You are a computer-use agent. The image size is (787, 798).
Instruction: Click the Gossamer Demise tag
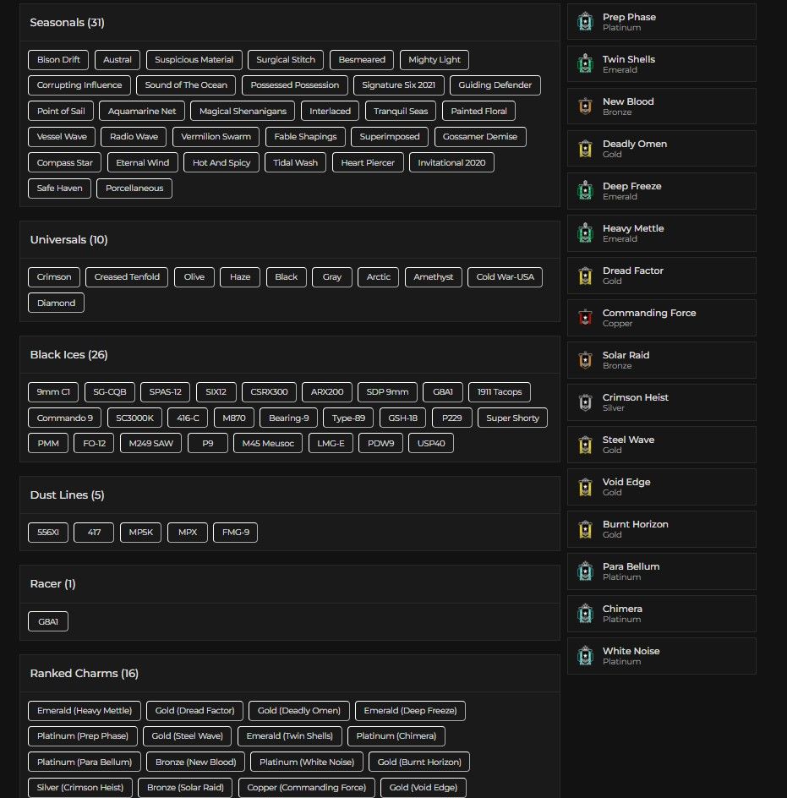pyautogui.click(x=479, y=137)
